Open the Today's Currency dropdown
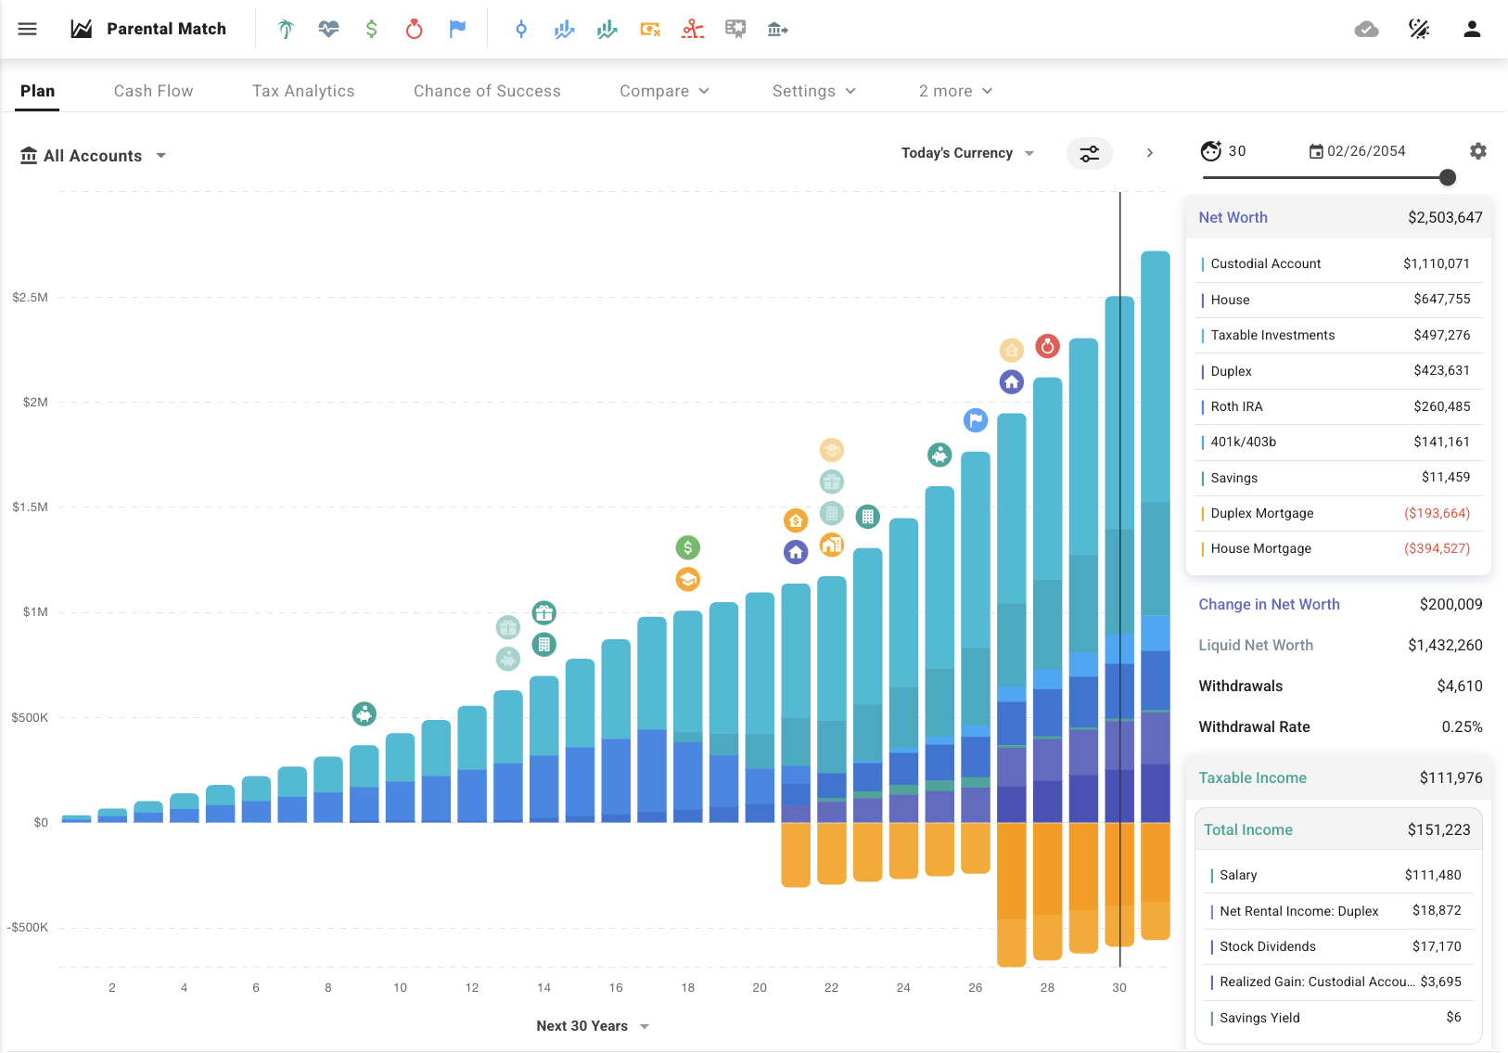 [x=967, y=153]
